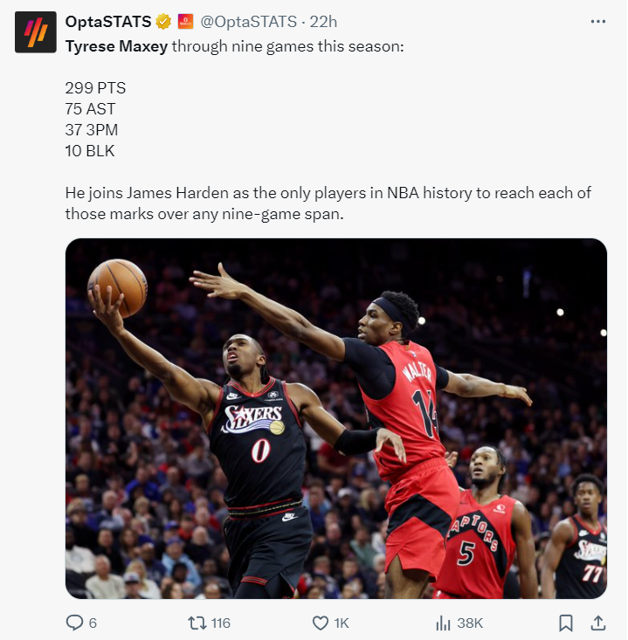Click the bold Tyrese Maxey text
The image size is (628, 640).
(x=116, y=46)
